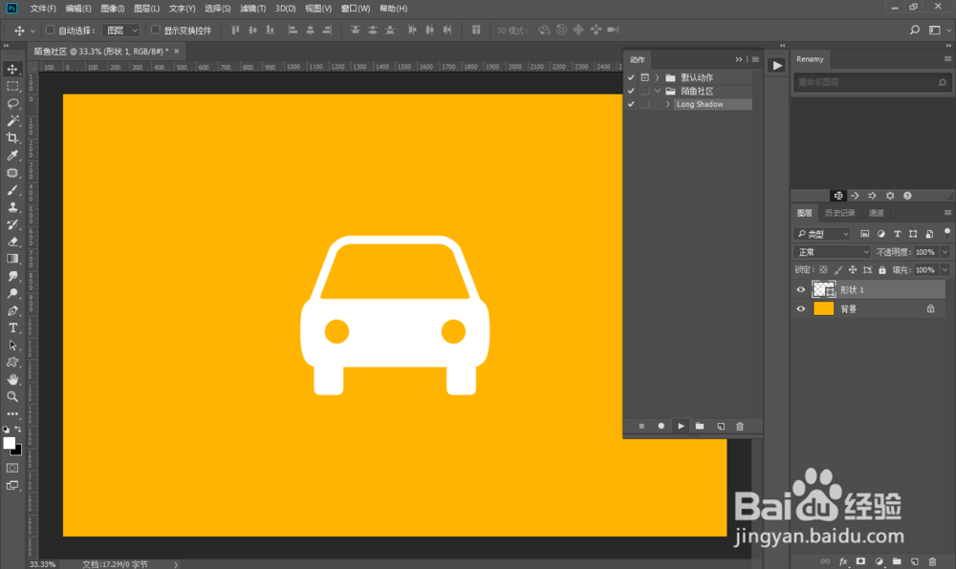This screenshot has height=569, width=956.
Task: Select the Crop tool
Action: 12,138
